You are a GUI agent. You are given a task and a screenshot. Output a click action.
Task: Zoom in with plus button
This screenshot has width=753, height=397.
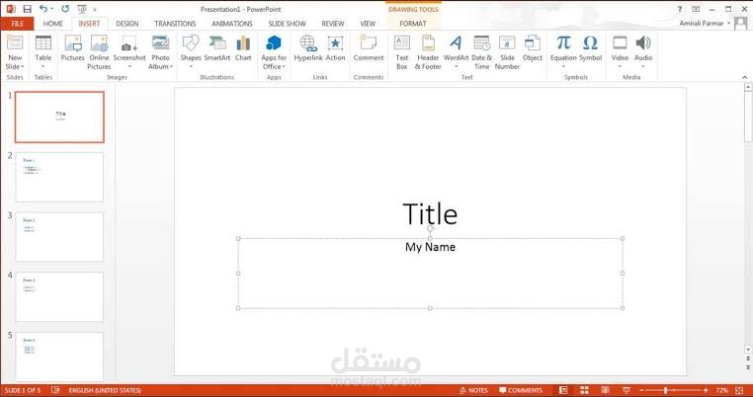click(706, 390)
